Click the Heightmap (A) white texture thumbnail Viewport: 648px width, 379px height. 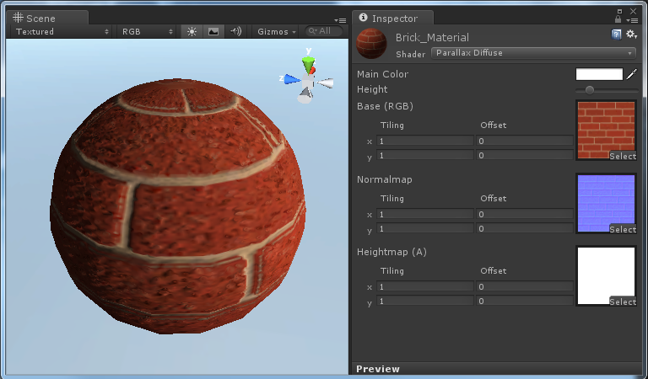pyautogui.click(x=606, y=275)
